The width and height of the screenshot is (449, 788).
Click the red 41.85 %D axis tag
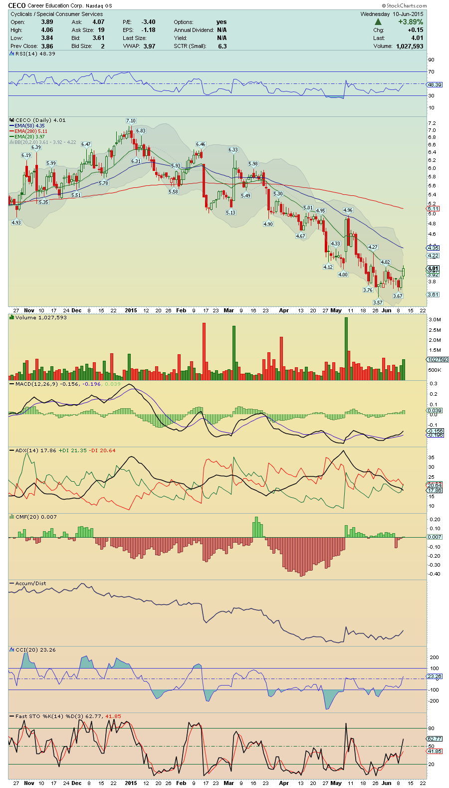[x=435, y=751]
